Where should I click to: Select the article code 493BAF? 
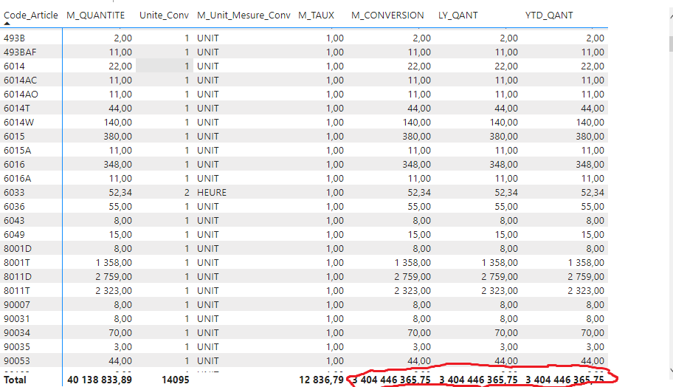[20, 52]
